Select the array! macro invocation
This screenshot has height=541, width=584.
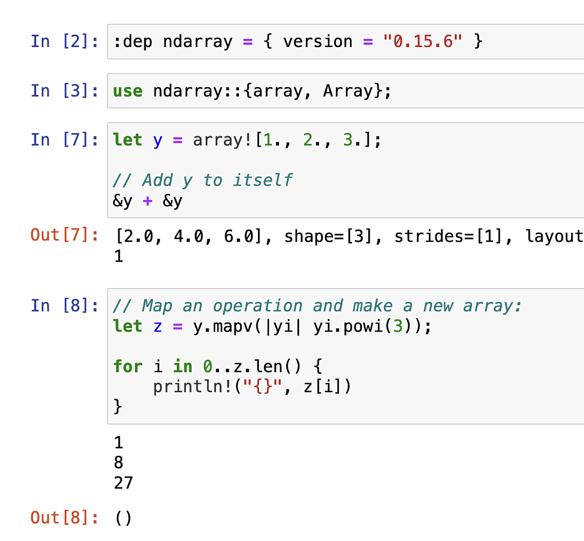click(287, 140)
